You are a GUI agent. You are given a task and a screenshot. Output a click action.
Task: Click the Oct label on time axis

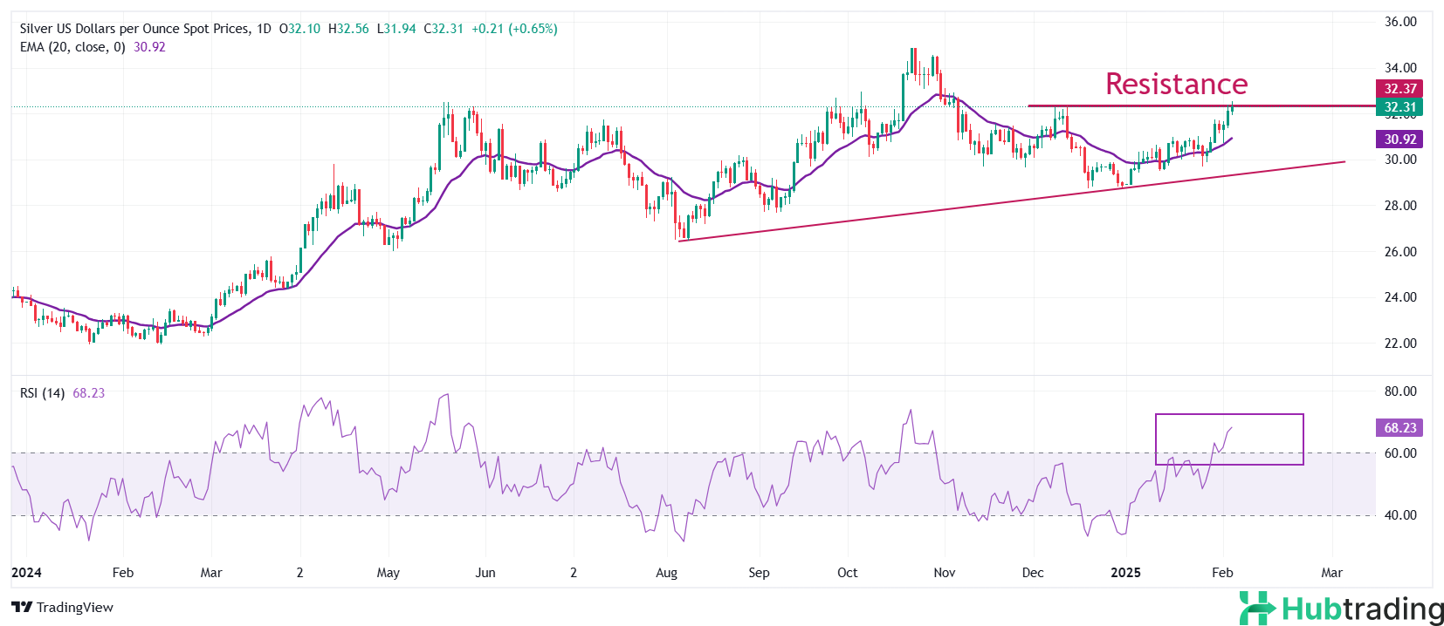[x=847, y=573]
